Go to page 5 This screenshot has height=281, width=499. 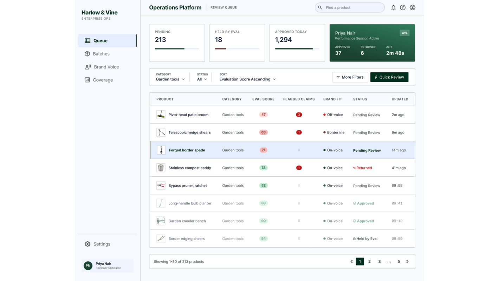pos(398,262)
